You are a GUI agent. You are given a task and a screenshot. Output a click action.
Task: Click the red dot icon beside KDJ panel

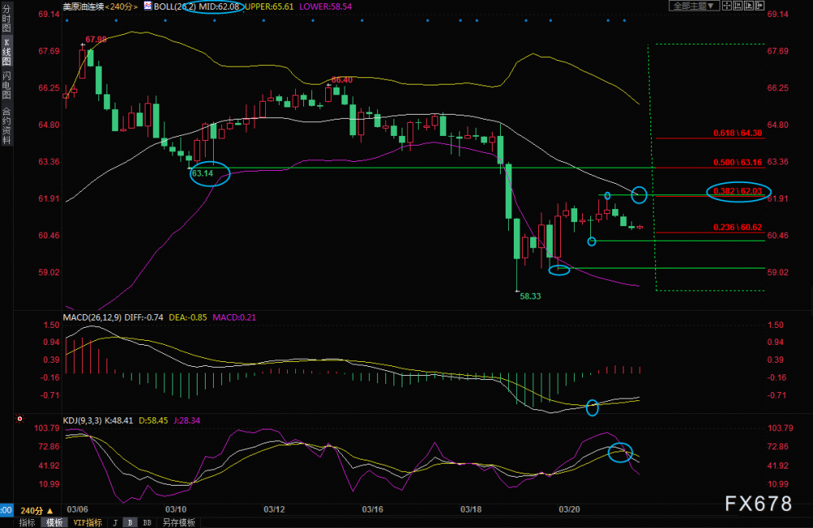(20, 418)
